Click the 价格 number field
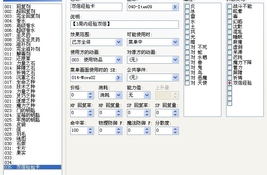The image size is (267, 175). [79, 95]
